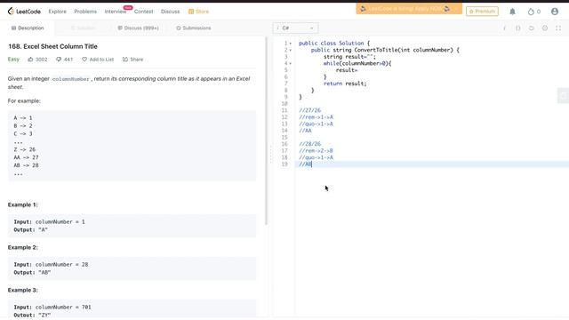Screen dimensions: 569x320
Task: Click the Easy difficulty label
Action: click(x=13, y=60)
